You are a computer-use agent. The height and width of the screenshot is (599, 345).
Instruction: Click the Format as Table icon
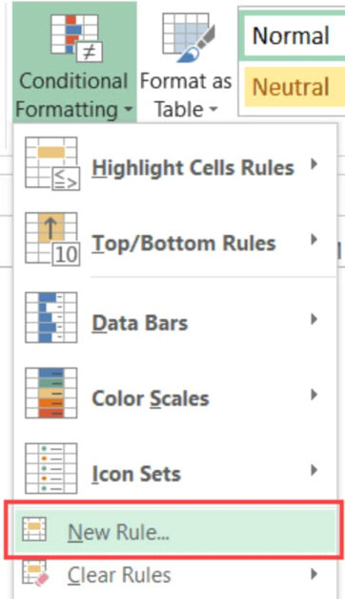pos(189,37)
